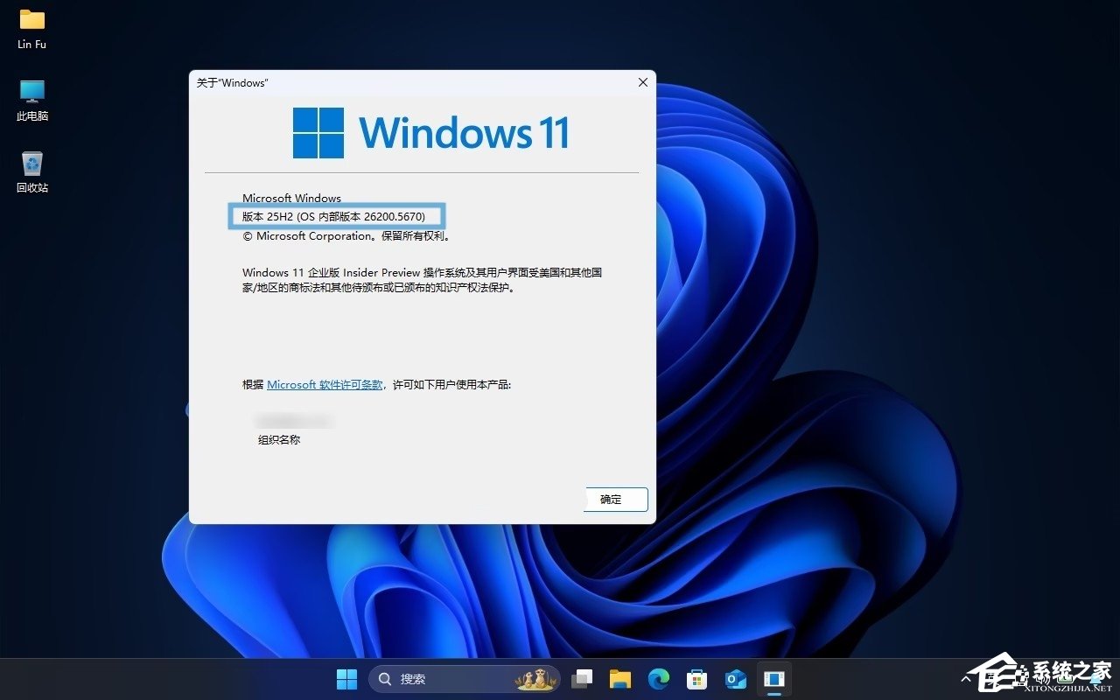Viewport: 1120px width, 700px height.
Task: Open File Explorer from the taskbar
Action: point(620,678)
